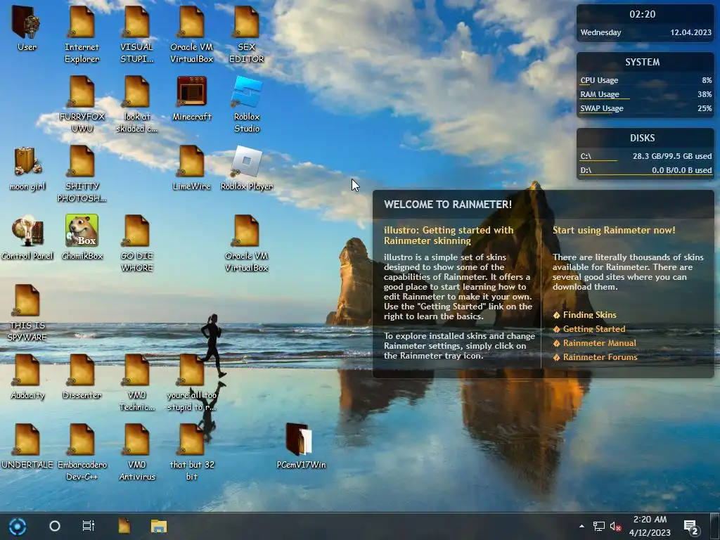Click the pinned brown document taskbar icon
The image size is (720, 540).
point(124,526)
